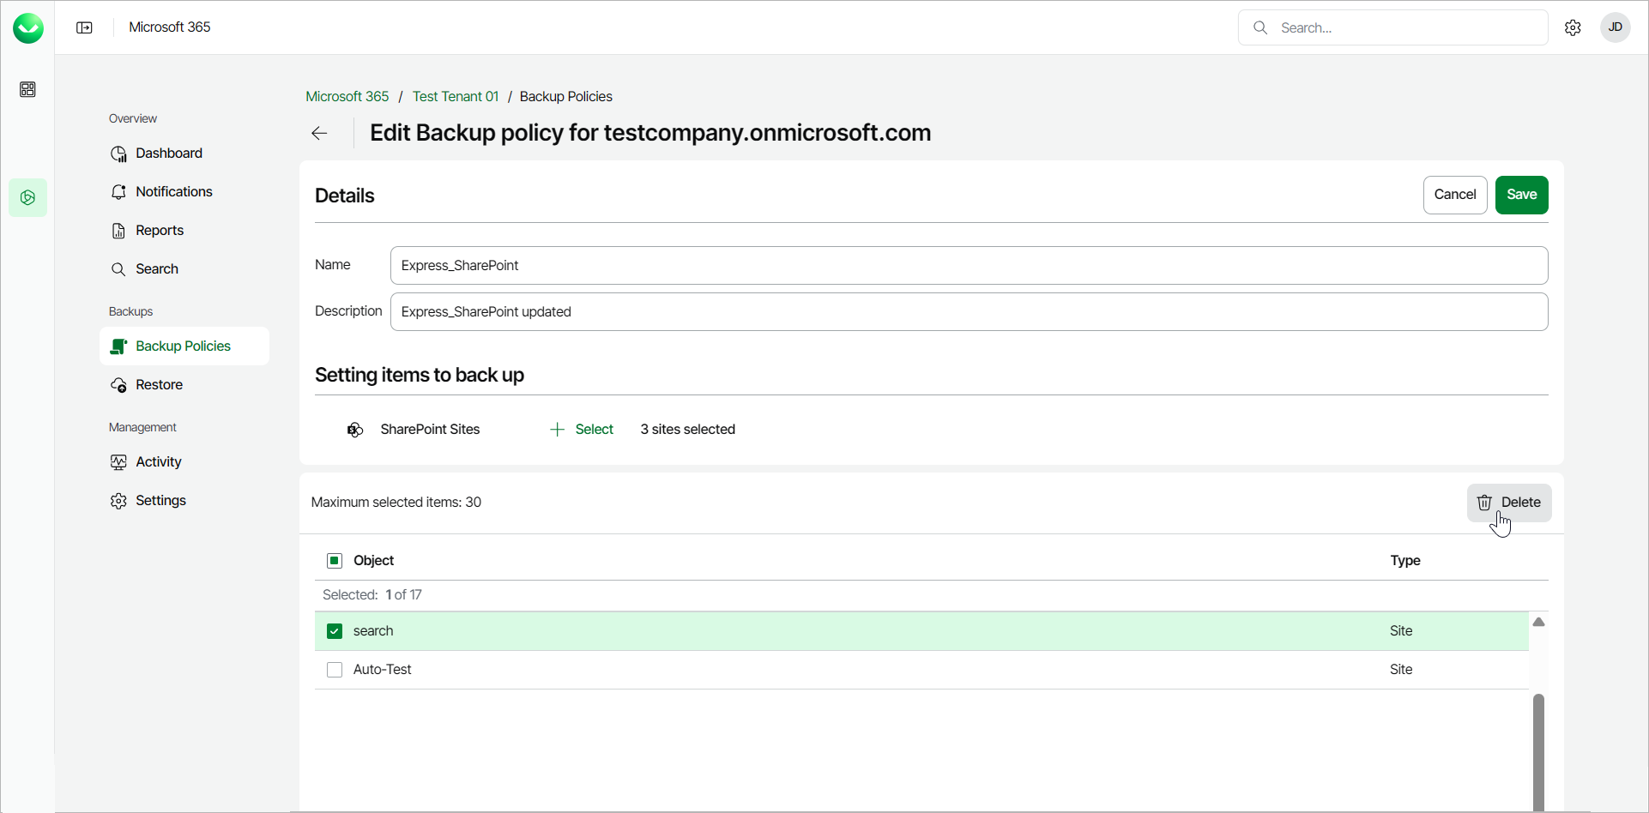This screenshot has width=1649, height=813.
Task: Check the Auto-Test site checkbox
Action: [335, 670]
